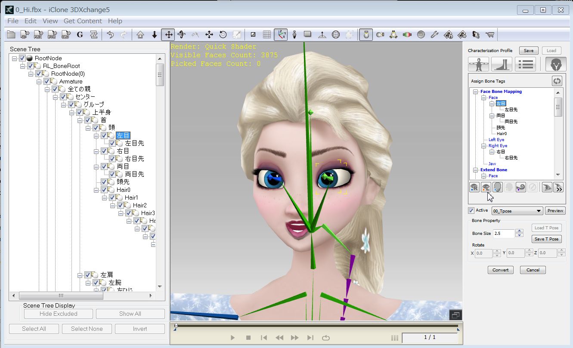573x348 pixels.
Task: Collapse the RootNode tree node
Action: point(15,58)
